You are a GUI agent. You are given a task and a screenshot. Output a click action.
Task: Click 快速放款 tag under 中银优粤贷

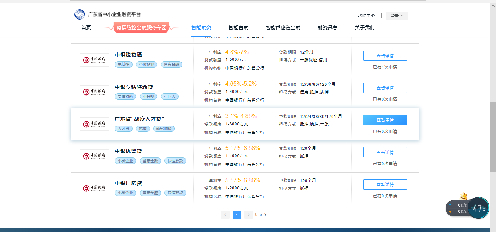click(x=175, y=161)
